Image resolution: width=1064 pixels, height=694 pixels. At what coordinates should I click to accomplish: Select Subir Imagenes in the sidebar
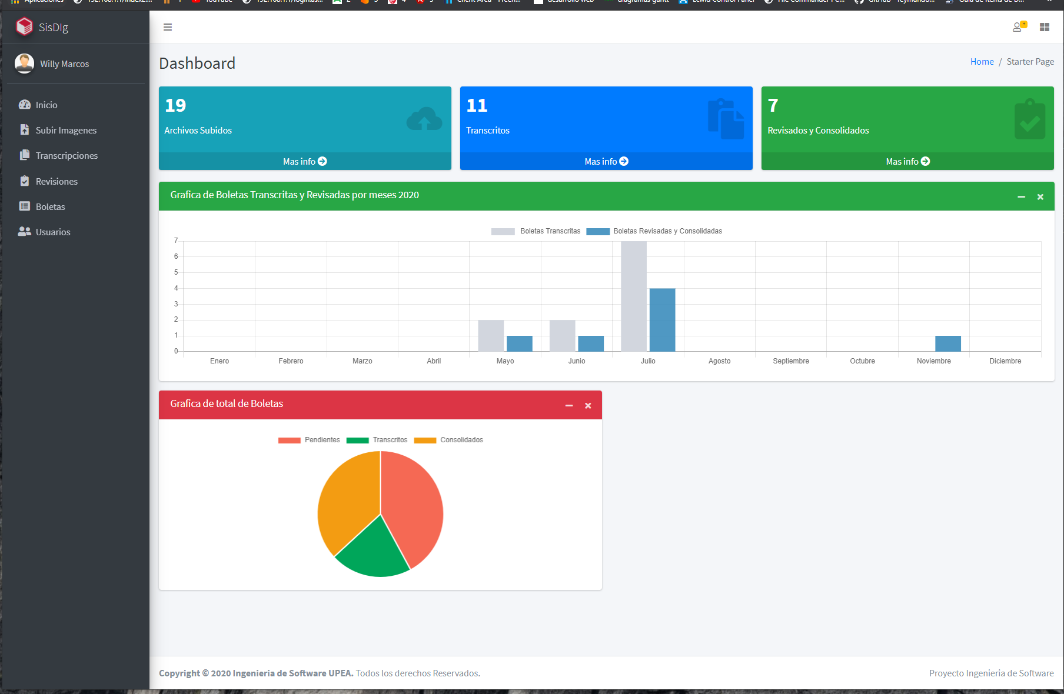(65, 130)
